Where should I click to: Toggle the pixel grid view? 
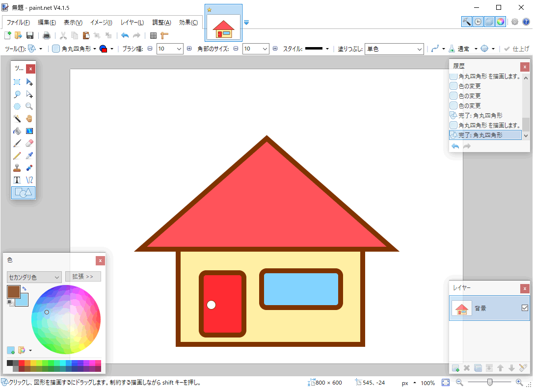(x=153, y=35)
